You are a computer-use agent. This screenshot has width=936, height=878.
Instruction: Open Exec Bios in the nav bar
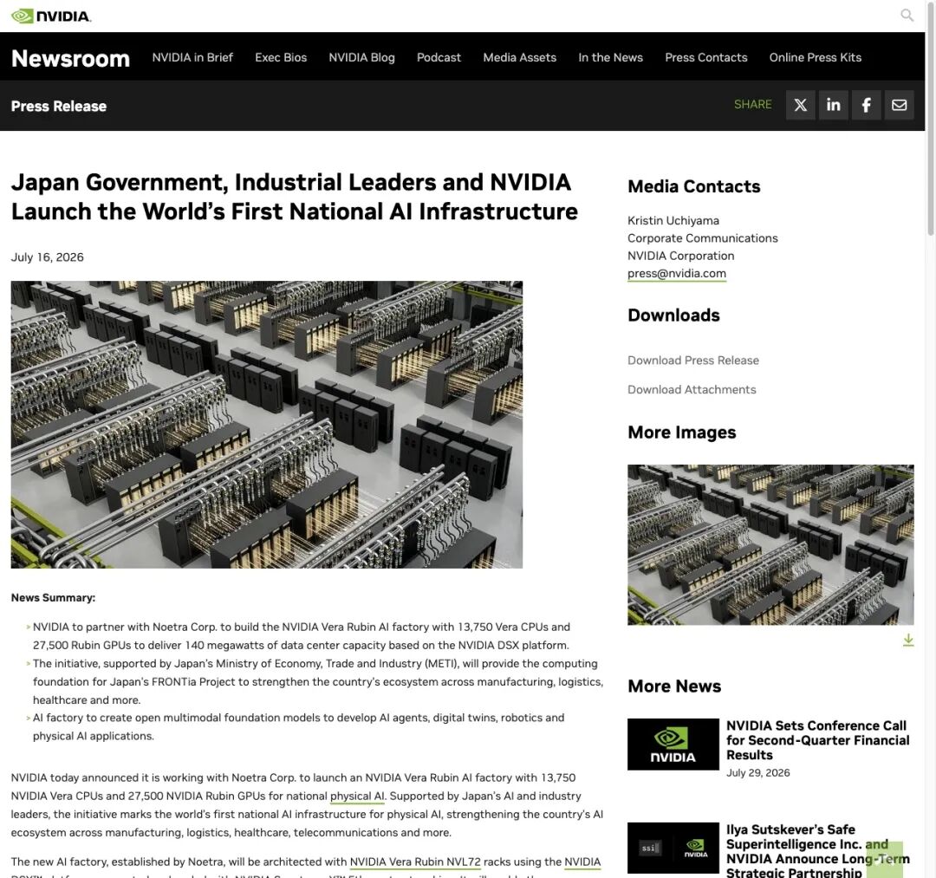click(281, 57)
